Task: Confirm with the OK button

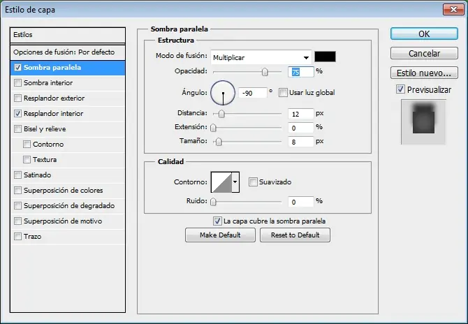Action: pos(424,34)
